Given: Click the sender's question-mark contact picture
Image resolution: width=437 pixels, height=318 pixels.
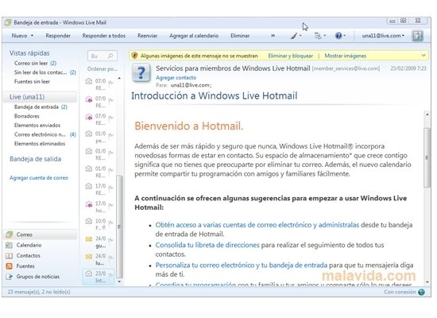Looking at the screenshot, I should click(x=141, y=72).
